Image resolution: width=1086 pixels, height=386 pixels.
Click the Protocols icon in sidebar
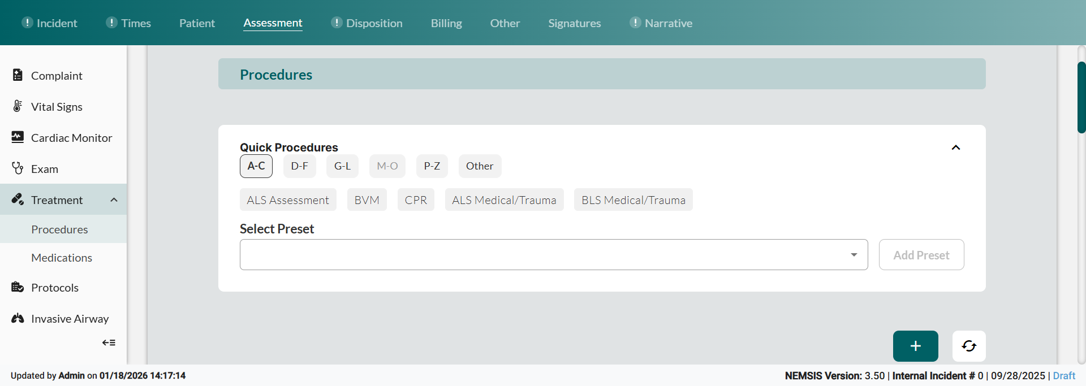click(18, 287)
